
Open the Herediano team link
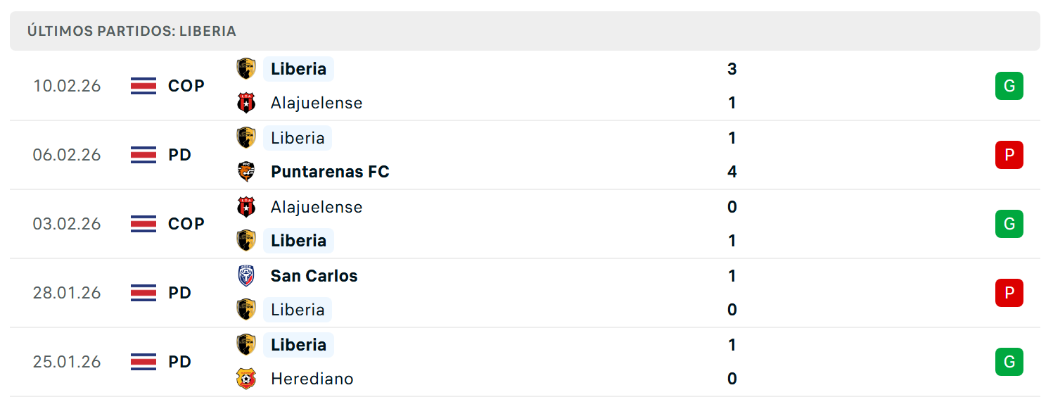pos(312,379)
